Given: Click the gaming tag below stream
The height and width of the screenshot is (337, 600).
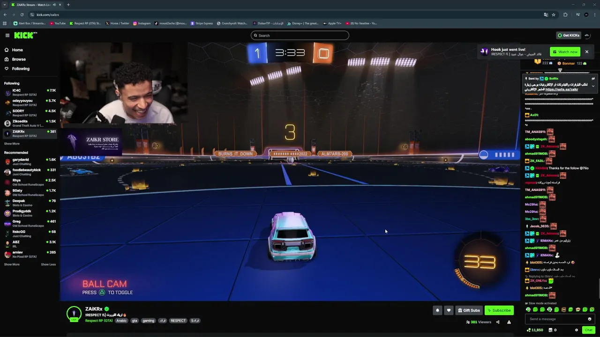Looking at the screenshot, I should (148, 321).
